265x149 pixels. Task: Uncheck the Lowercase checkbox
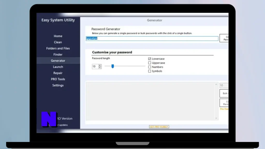150,59
